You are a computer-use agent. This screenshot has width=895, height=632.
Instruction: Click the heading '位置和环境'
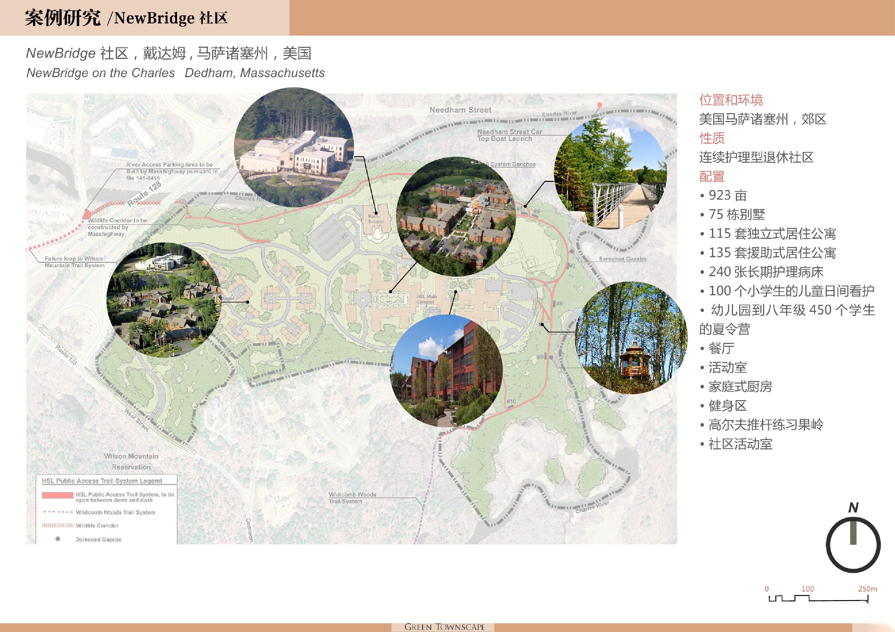(x=731, y=100)
